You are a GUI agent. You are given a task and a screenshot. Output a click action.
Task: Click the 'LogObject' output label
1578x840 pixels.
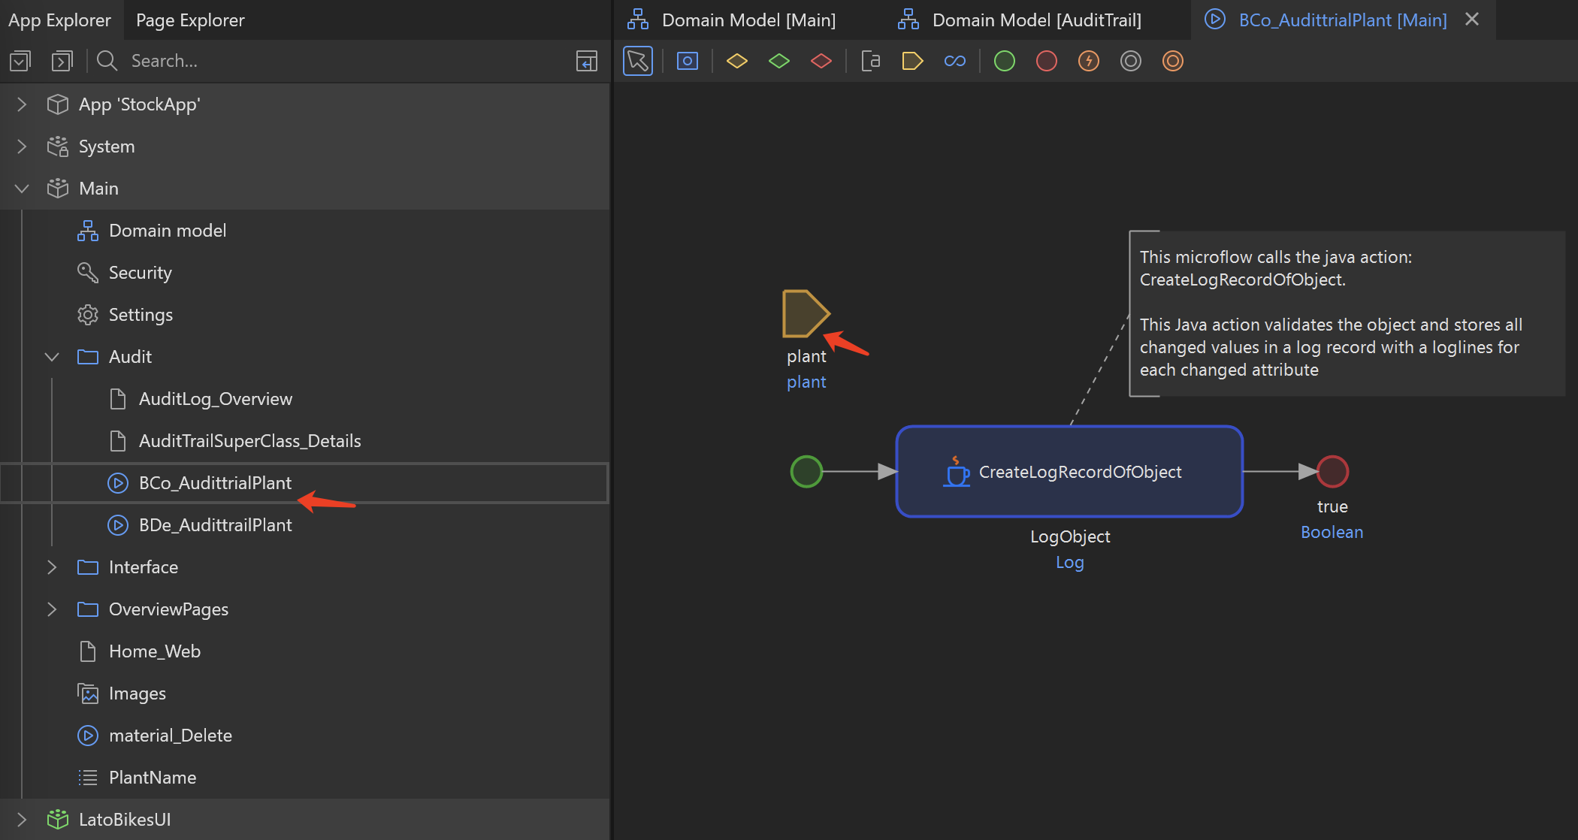[1070, 536]
